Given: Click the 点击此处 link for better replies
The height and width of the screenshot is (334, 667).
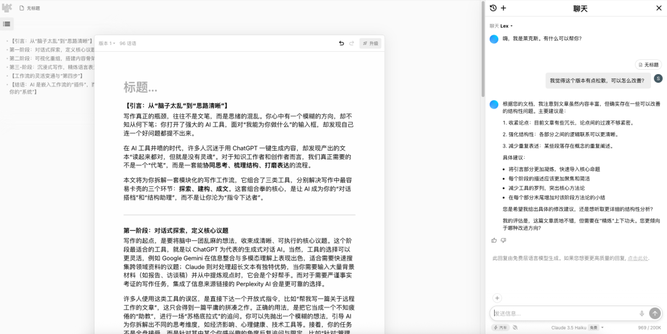Looking at the screenshot, I should (x=638, y=258).
